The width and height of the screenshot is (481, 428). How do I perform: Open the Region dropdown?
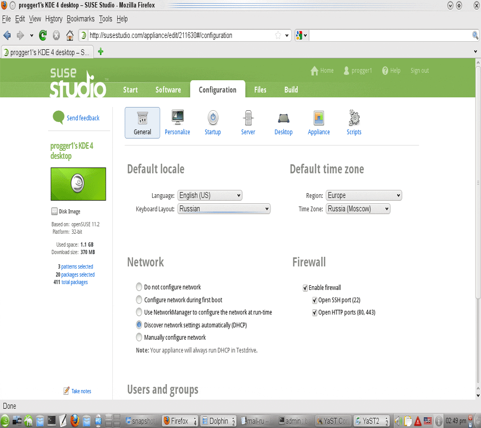click(x=364, y=195)
